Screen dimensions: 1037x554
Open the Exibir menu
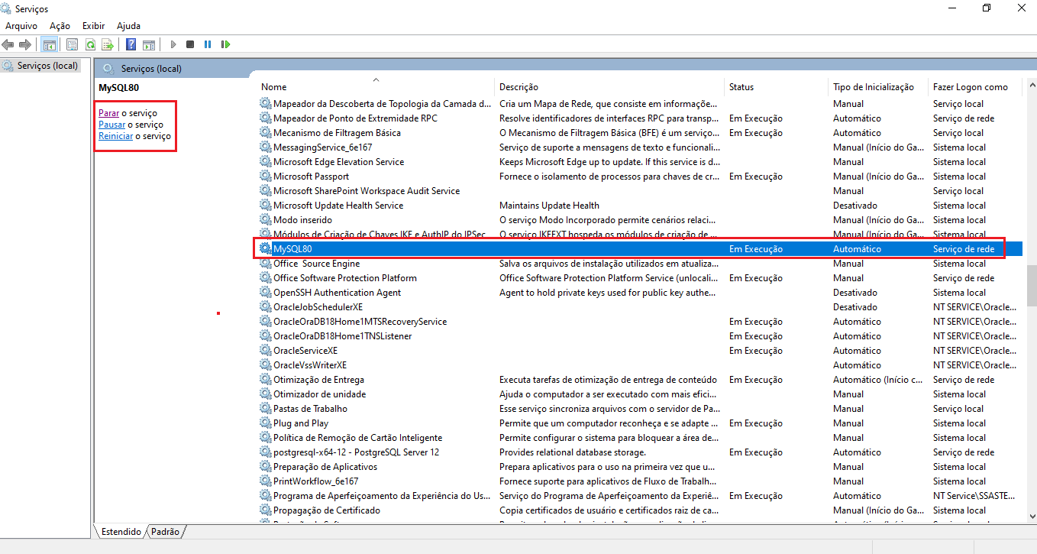[x=94, y=26]
